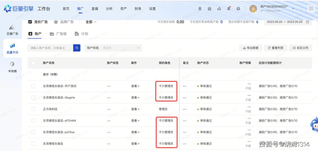The height and width of the screenshot is (151, 318).
Task: Click the account name 古灵精怪女装店-pvOfue
Action: coord(59,132)
